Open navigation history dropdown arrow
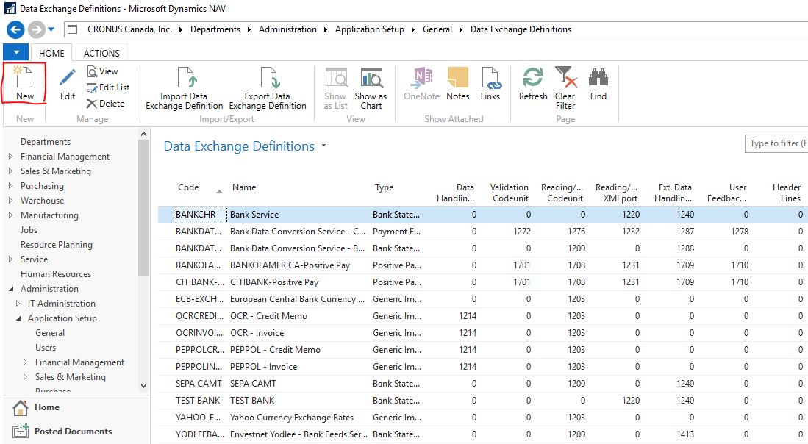Image resolution: width=808 pixels, height=444 pixels. (51, 29)
